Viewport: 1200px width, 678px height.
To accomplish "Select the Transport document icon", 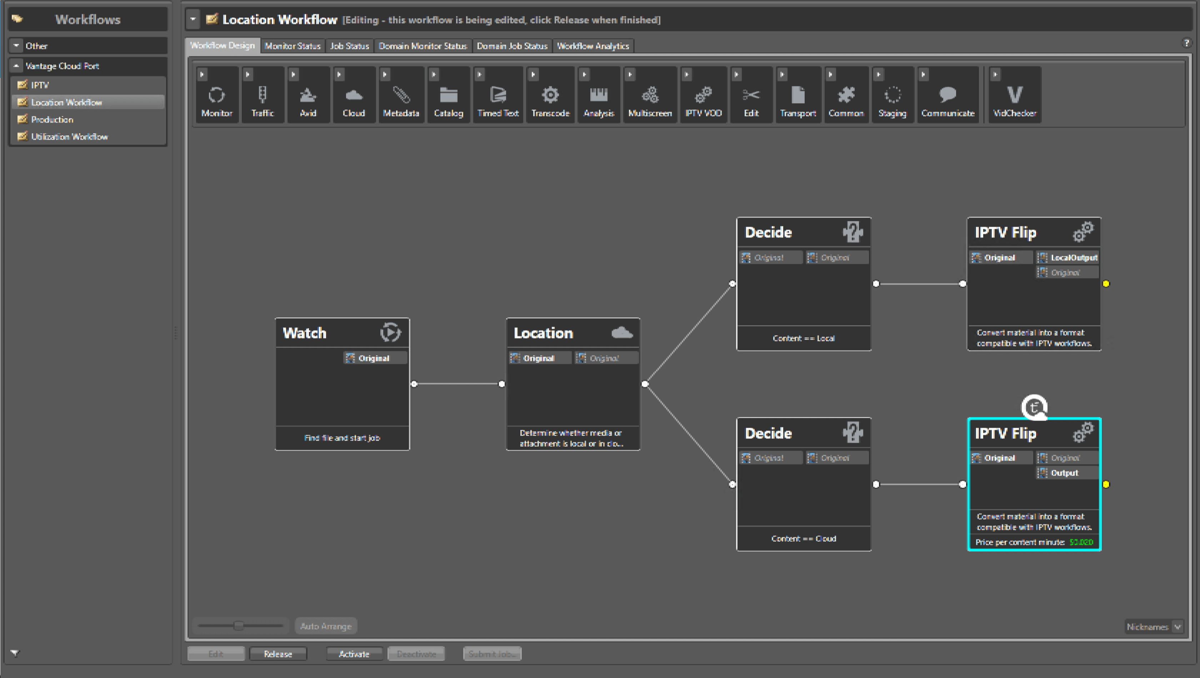I will [798, 95].
